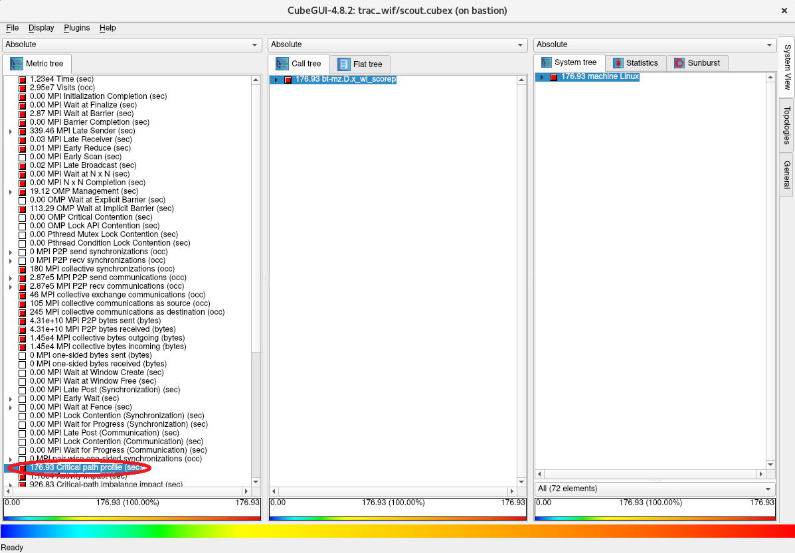This screenshot has height=553, width=795.
Task: Switch to the Topologies side tab
Action: [786, 124]
